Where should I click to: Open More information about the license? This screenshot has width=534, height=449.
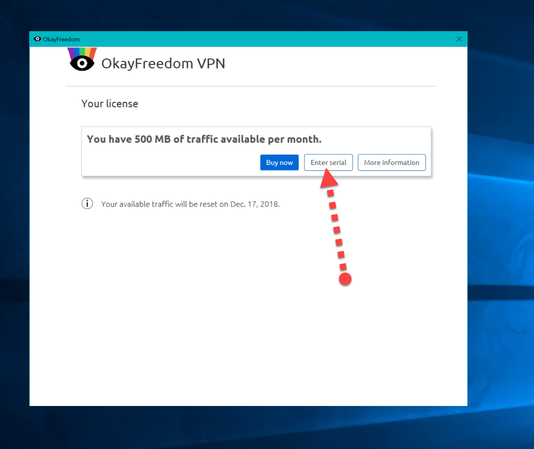392,163
